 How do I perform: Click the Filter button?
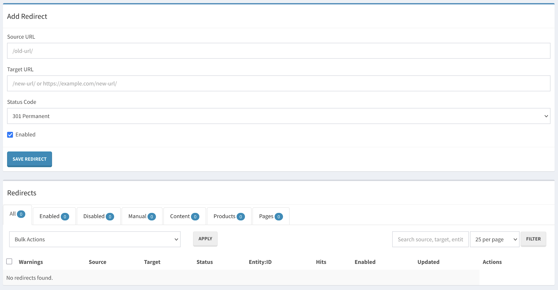(x=533, y=239)
